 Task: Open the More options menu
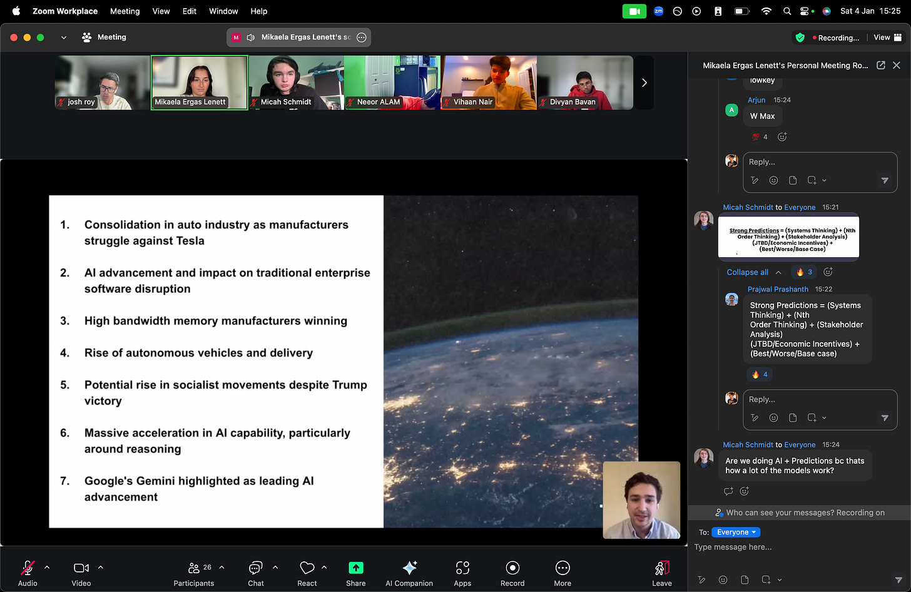coord(562,573)
